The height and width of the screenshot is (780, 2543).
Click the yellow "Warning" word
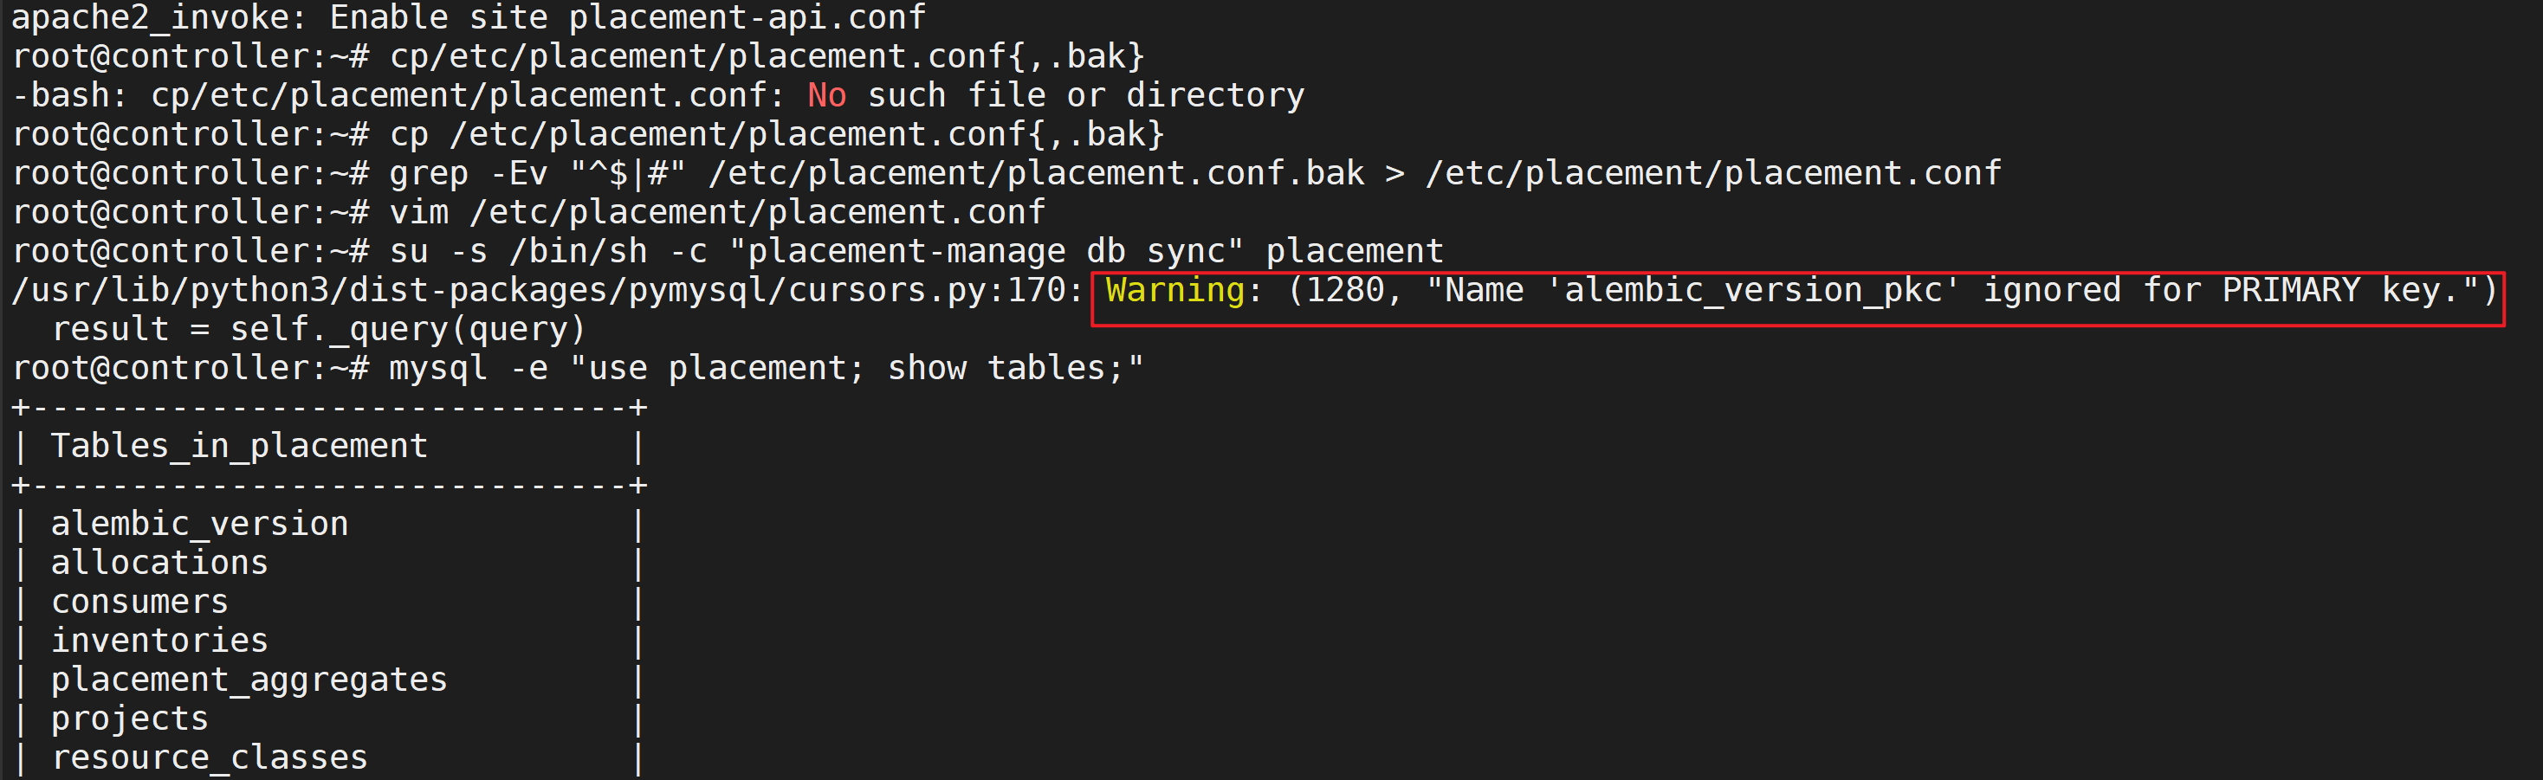[x=1173, y=290]
